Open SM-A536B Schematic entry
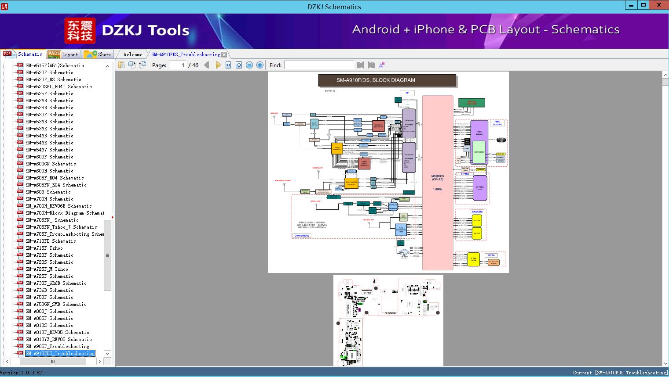 point(49,122)
